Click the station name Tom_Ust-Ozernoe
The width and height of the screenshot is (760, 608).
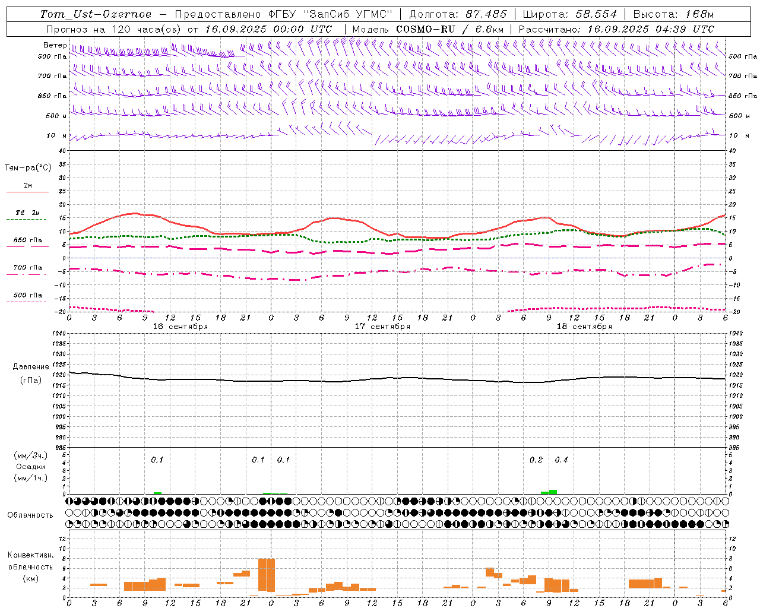[96, 14]
